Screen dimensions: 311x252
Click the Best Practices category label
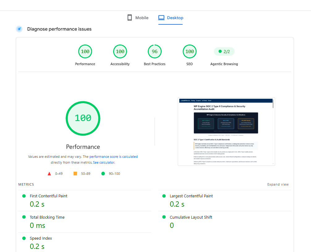155,64
